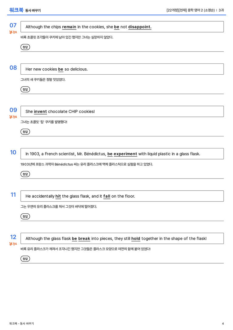The image size is (233, 330).
Task: Click the underlined word 'hold' in question 12
Action: point(136,238)
